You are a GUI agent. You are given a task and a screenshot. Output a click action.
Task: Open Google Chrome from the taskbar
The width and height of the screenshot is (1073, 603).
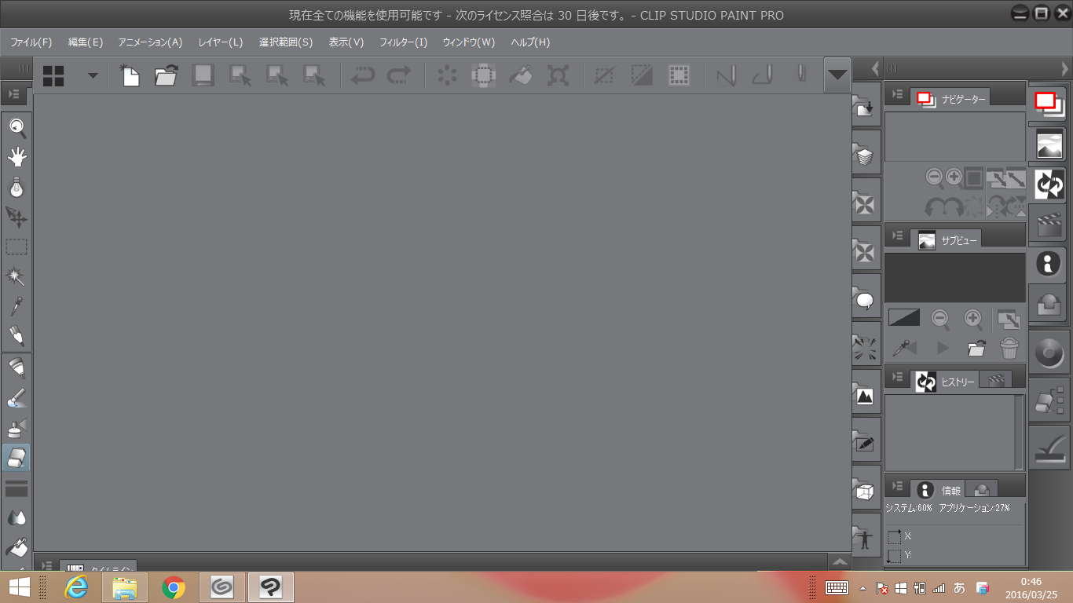point(174,587)
